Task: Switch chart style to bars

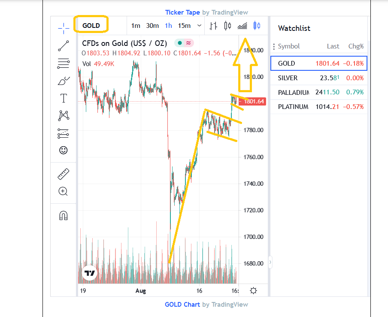Action: (x=213, y=26)
